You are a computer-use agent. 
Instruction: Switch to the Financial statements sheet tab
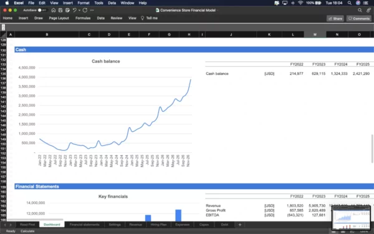84,225
